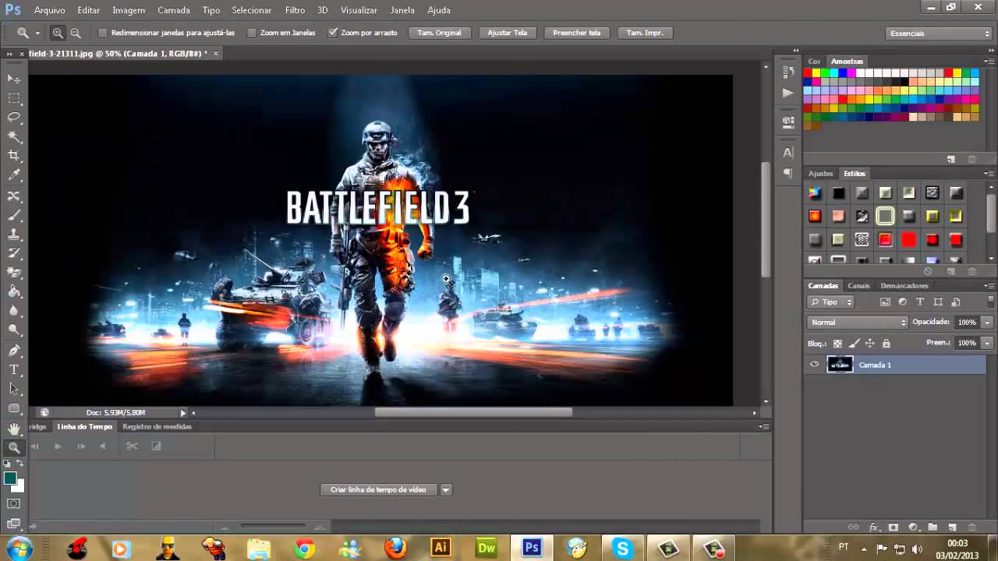Open the status bar Doc info arrow
The width and height of the screenshot is (998, 561).
(x=183, y=412)
